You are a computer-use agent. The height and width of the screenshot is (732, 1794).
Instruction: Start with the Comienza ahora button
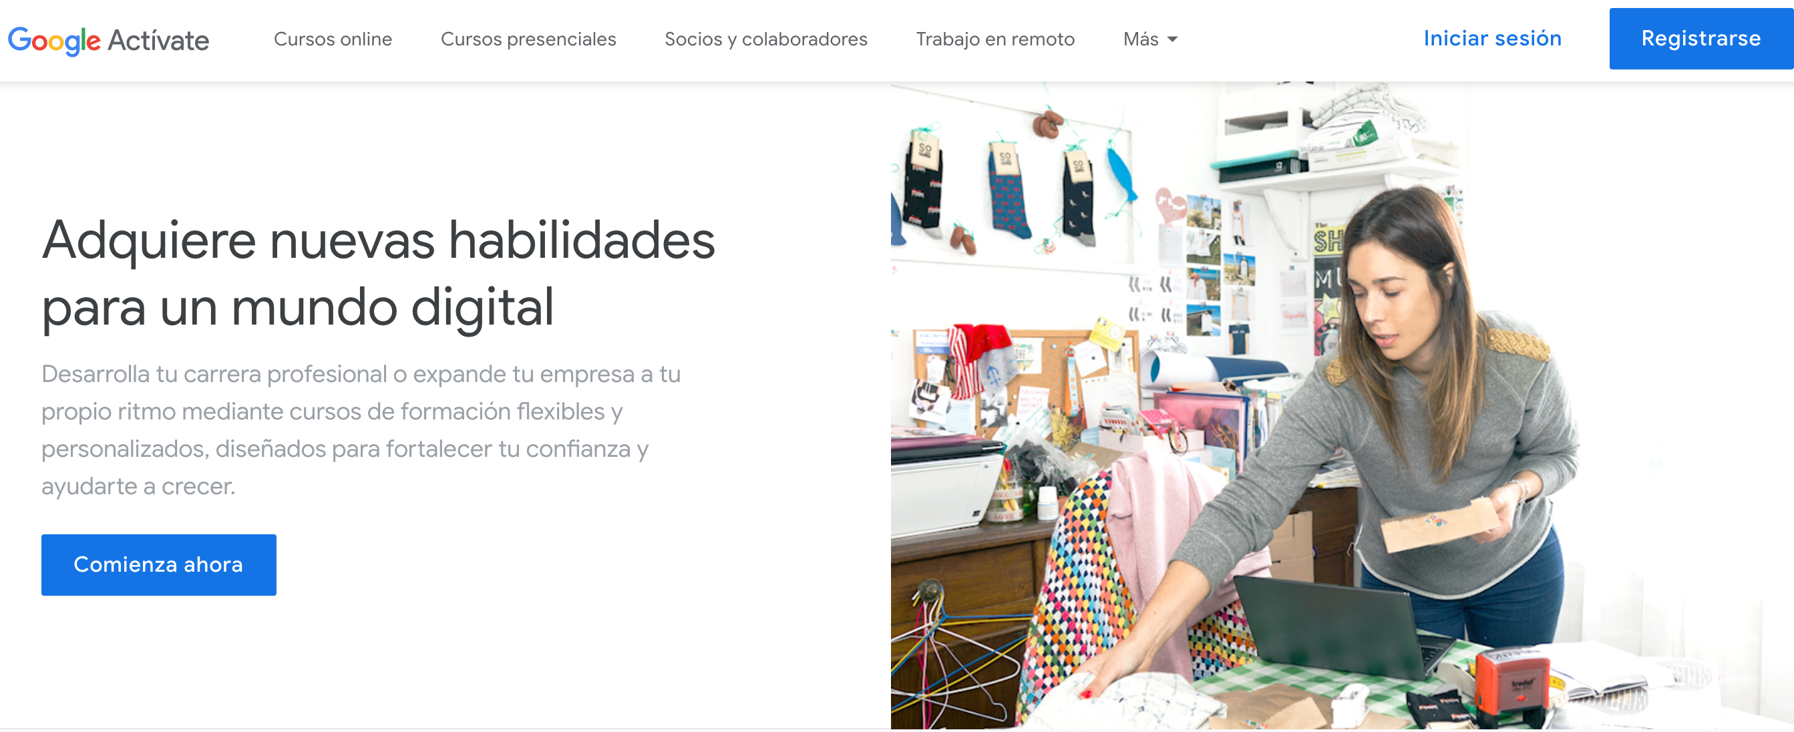click(159, 564)
